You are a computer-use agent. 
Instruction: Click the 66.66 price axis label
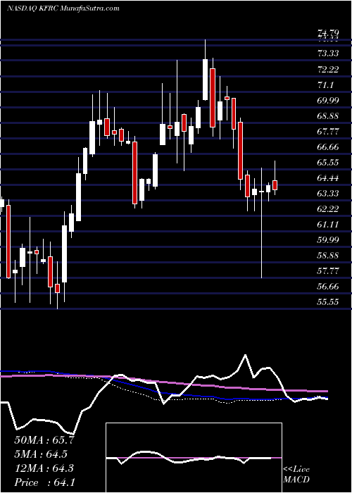(x=328, y=146)
